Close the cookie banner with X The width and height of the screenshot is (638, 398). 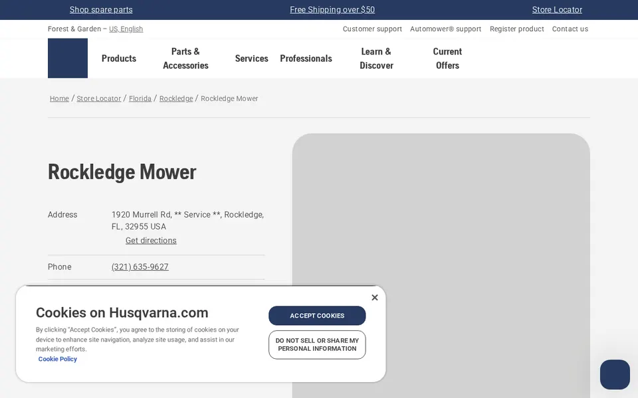pyautogui.click(x=375, y=298)
